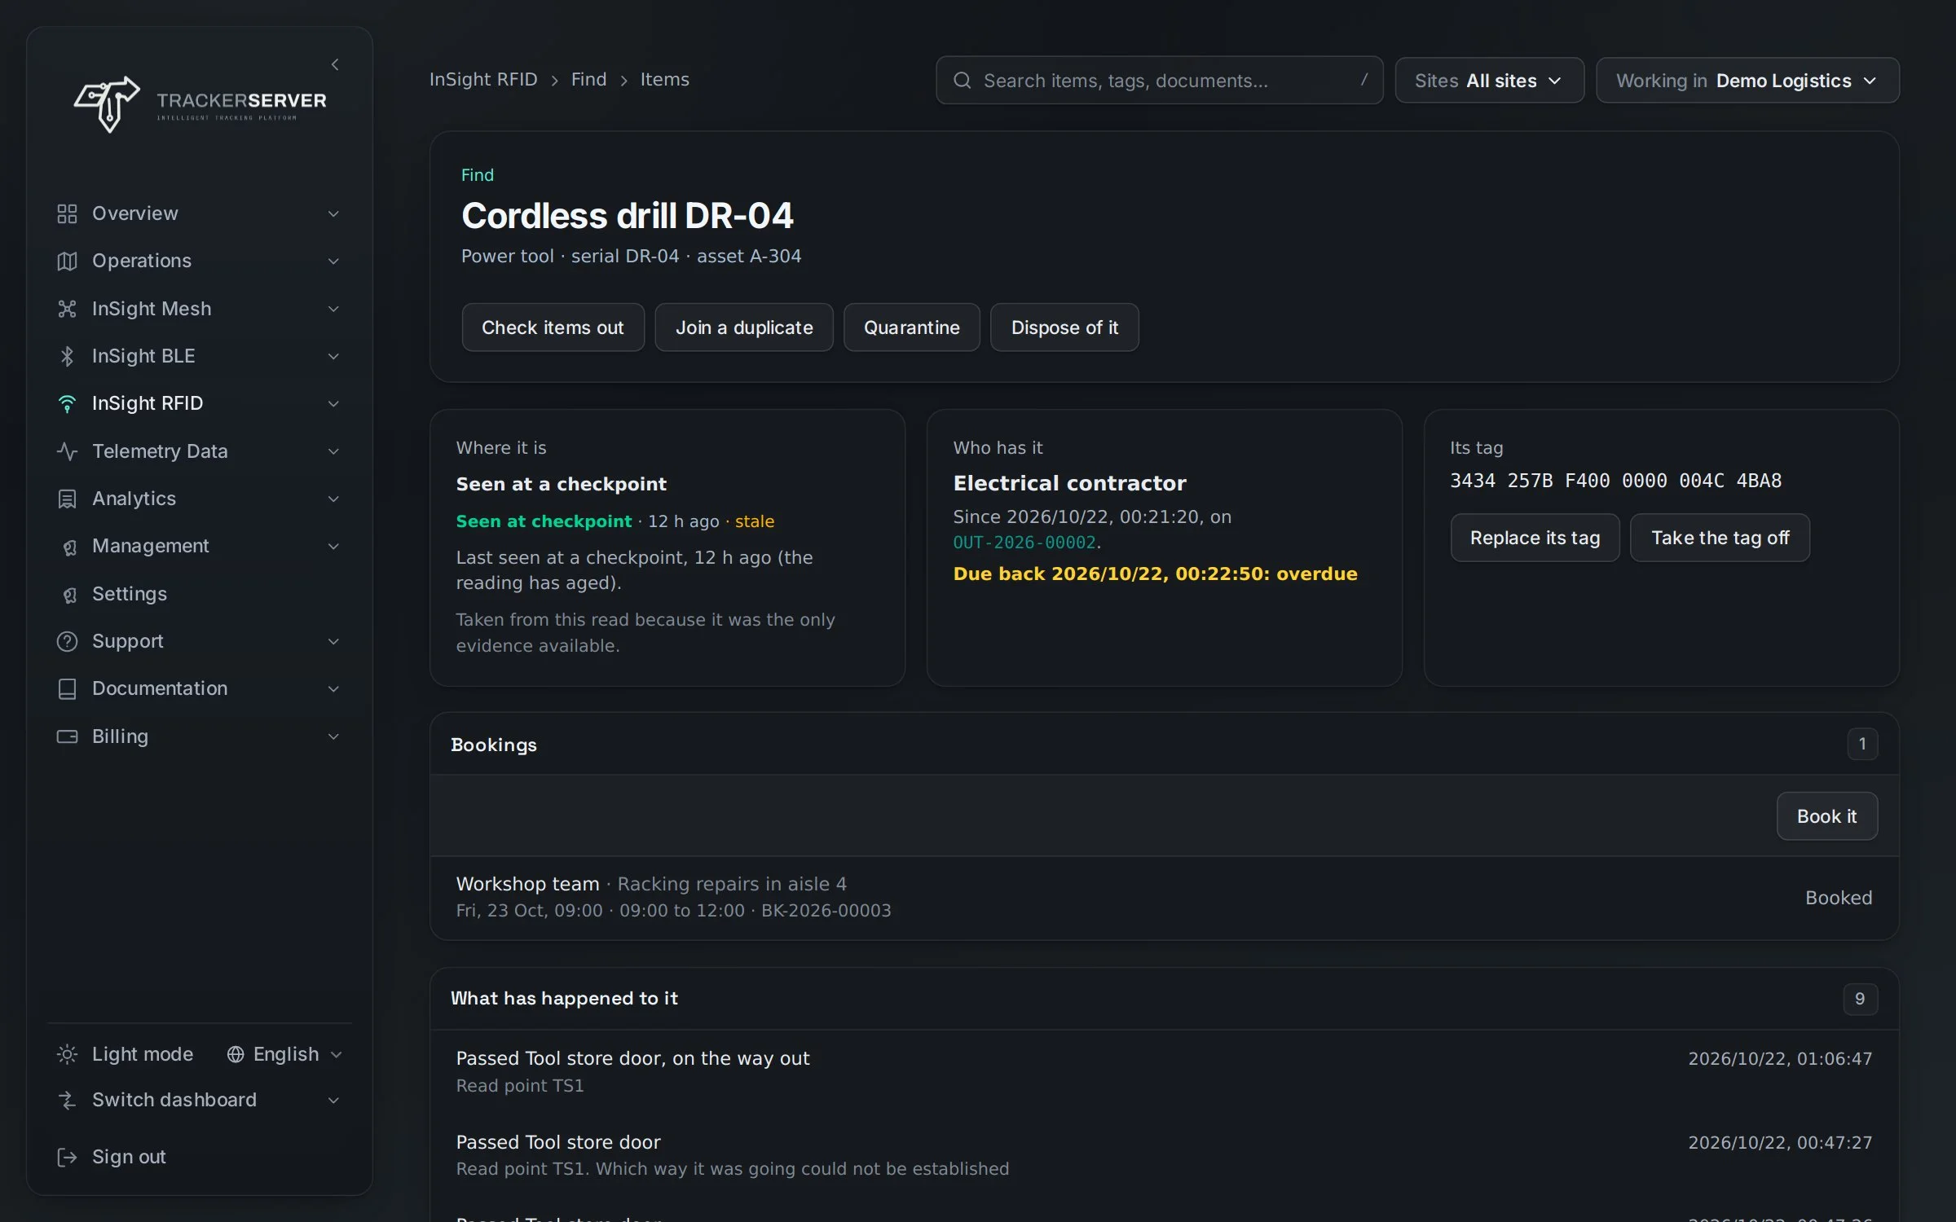
Task: Click the InSight RFID signal icon
Action: [67, 403]
